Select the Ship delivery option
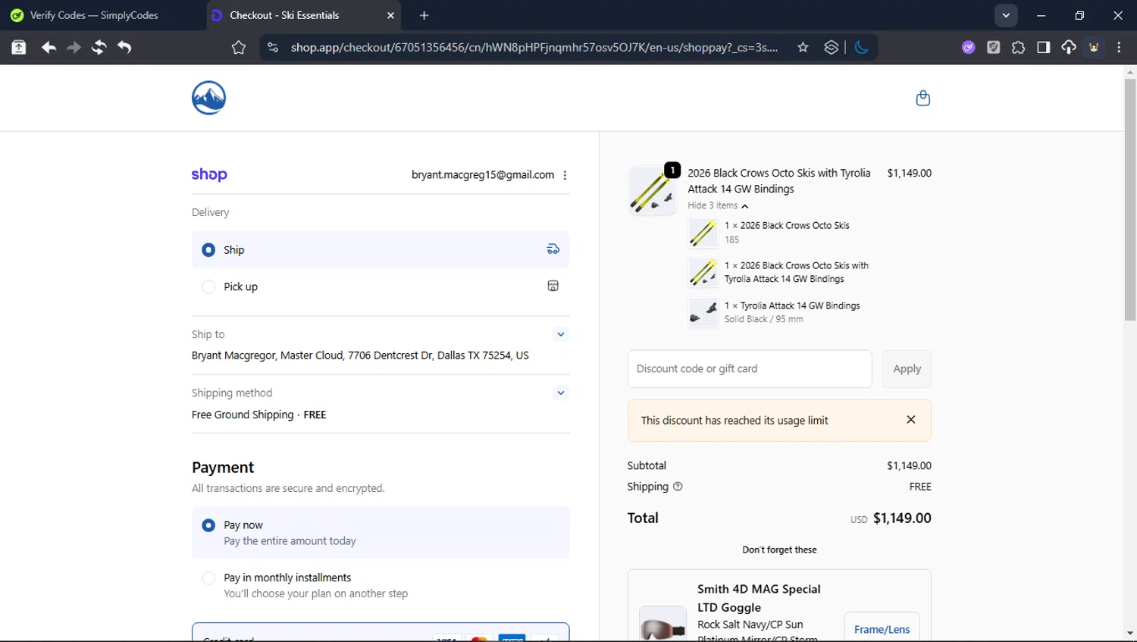Image resolution: width=1137 pixels, height=642 pixels. click(208, 250)
